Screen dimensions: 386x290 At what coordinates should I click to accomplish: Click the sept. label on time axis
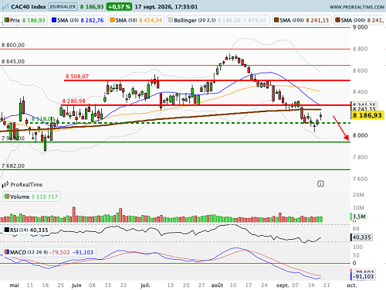pyautogui.click(x=283, y=285)
